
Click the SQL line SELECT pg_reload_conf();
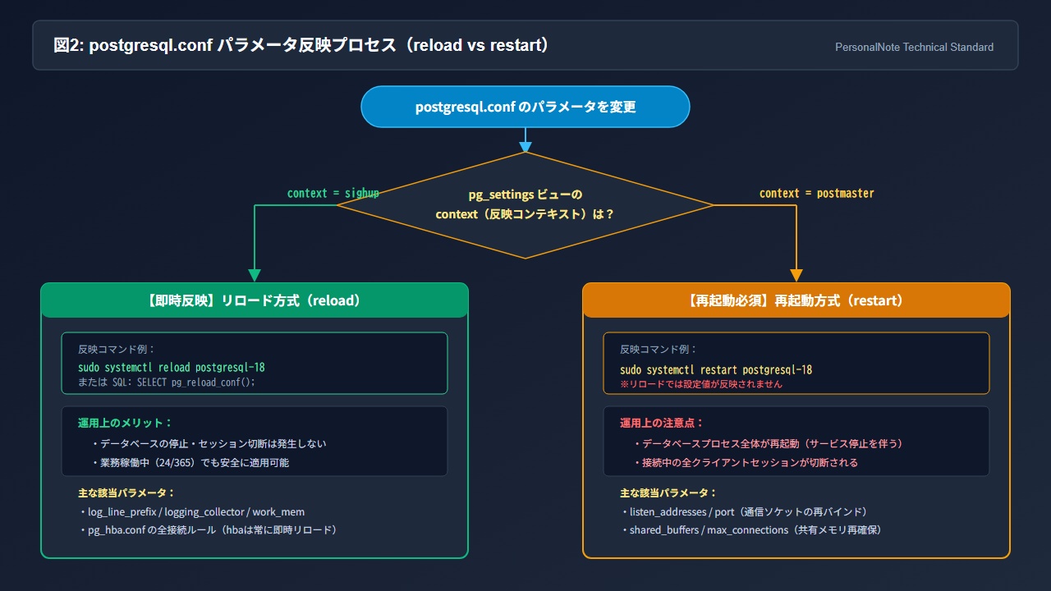coord(183,382)
